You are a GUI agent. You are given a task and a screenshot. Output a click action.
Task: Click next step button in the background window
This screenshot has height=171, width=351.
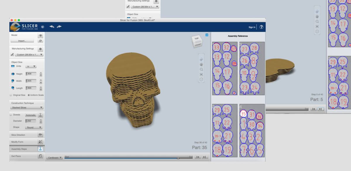321,109
